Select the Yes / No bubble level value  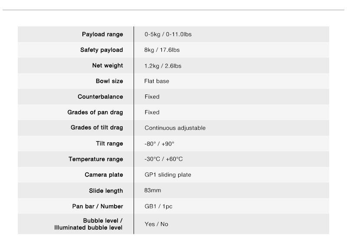tap(157, 224)
